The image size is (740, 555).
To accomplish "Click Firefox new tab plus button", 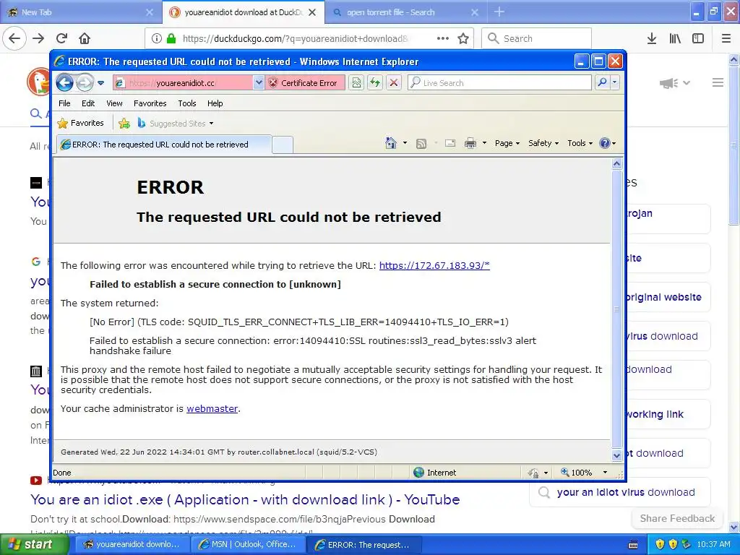I will 499,12.
